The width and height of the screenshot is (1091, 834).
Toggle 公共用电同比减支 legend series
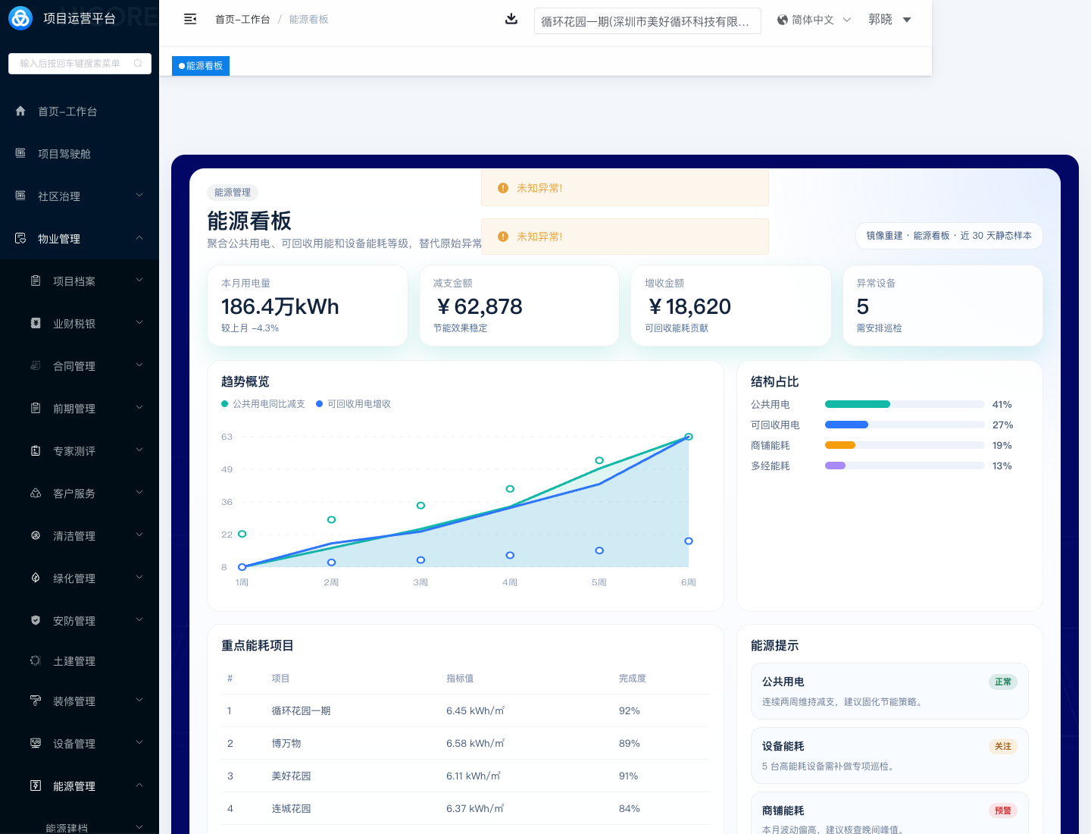(x=263, y=404)
